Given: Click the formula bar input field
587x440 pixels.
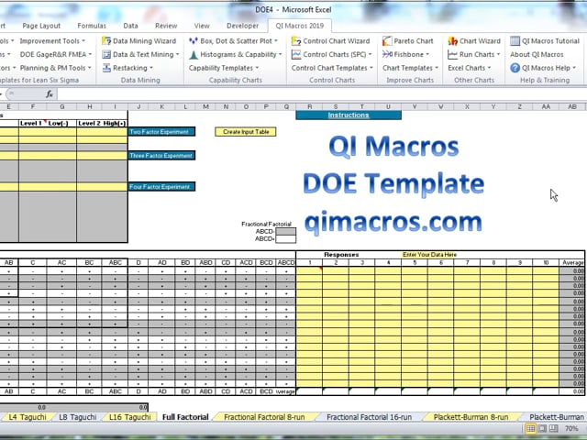Looking at the screenshot, I should point(322,94).
